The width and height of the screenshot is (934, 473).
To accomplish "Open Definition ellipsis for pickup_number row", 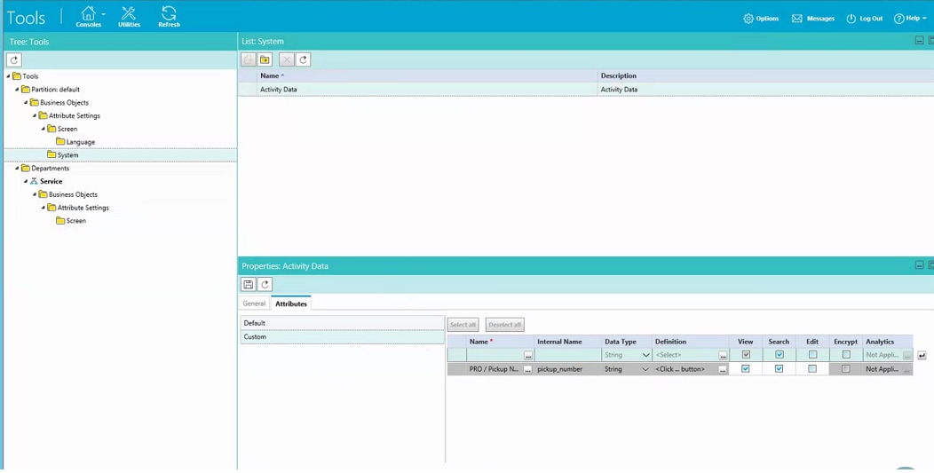I will click(x=723, y=369).
